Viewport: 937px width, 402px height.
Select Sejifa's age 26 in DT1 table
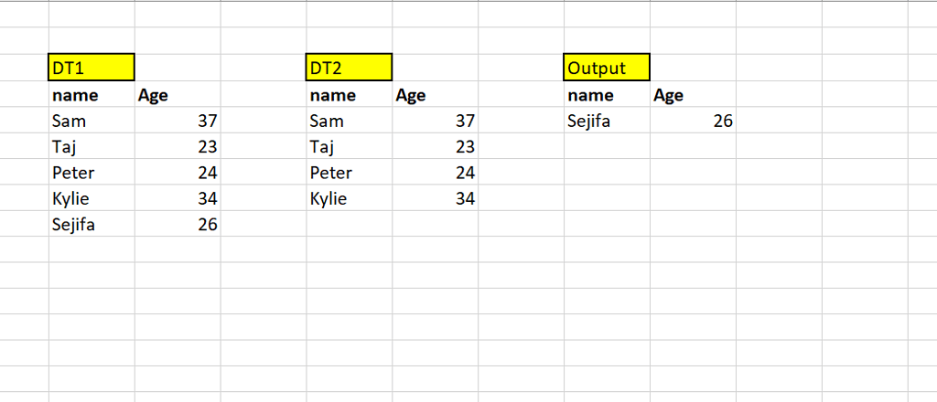point(178,224)
